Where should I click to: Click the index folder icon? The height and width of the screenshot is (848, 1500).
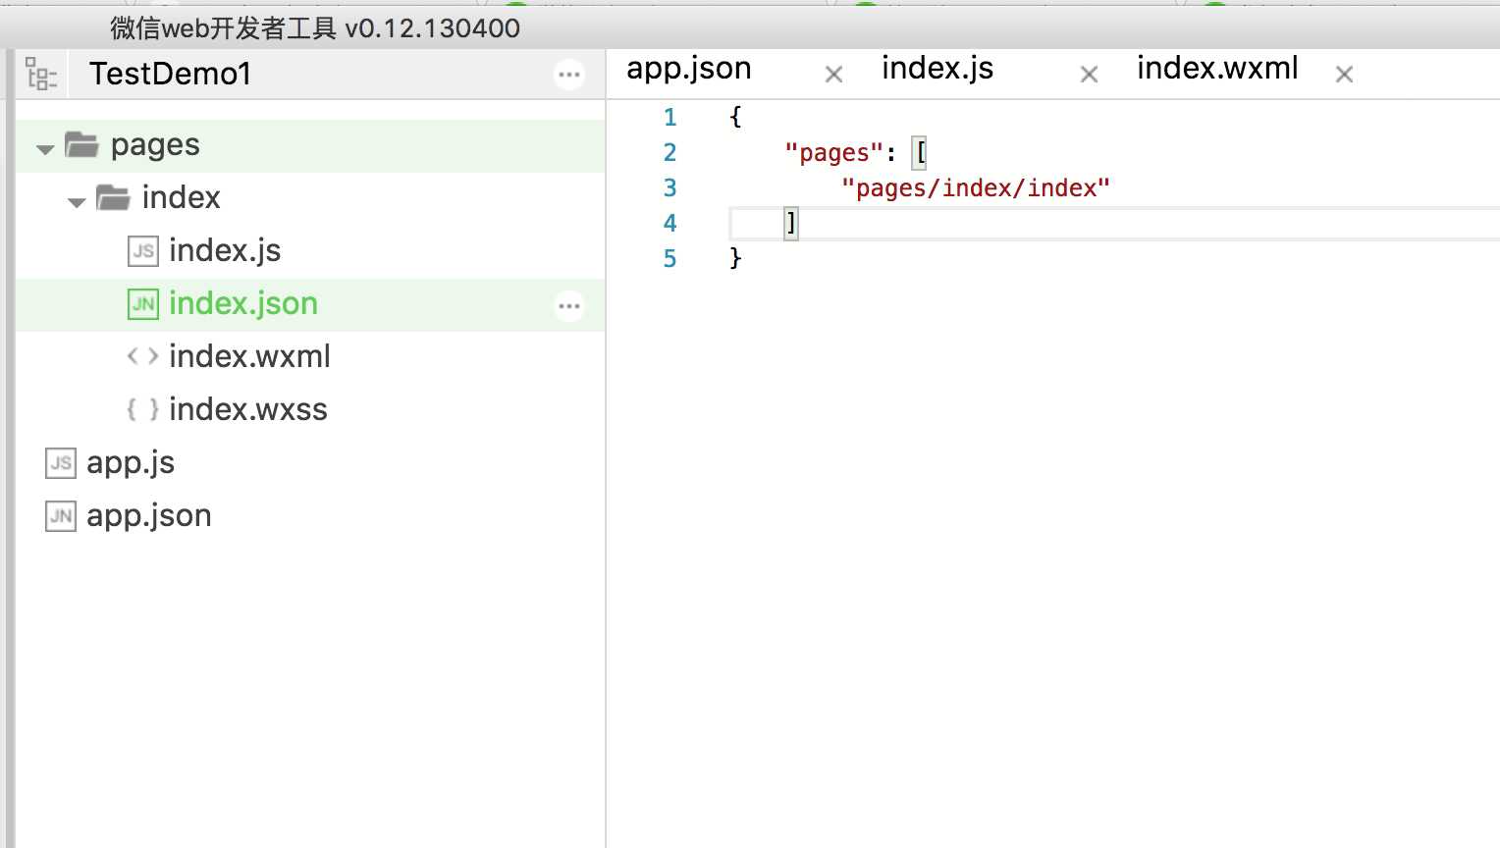(113, 197)
